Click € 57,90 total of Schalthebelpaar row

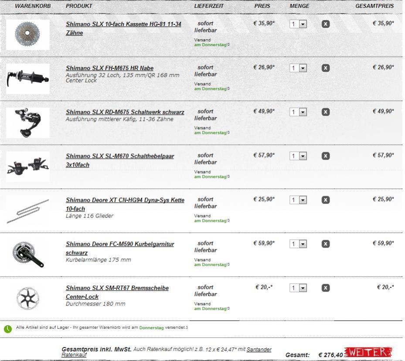tap(383, 155)
